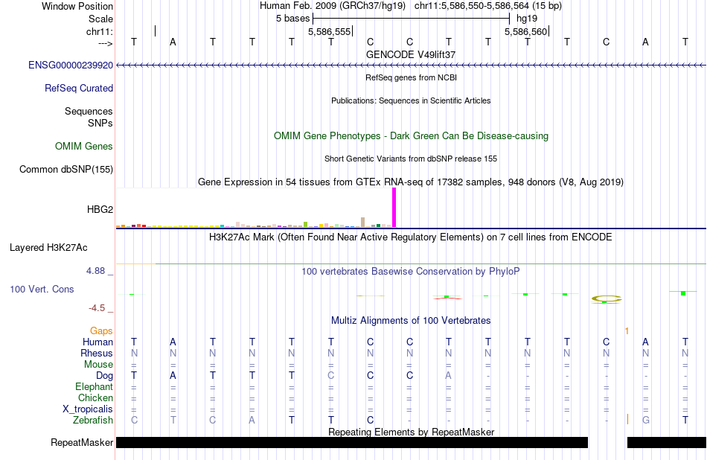
Task: Click the Scale label
Action: [x=101, y=19]
